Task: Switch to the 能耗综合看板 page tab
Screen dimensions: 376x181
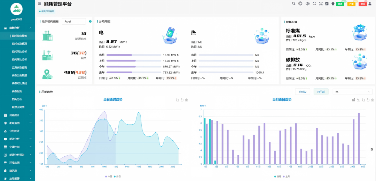Action: tap(47, 11)
